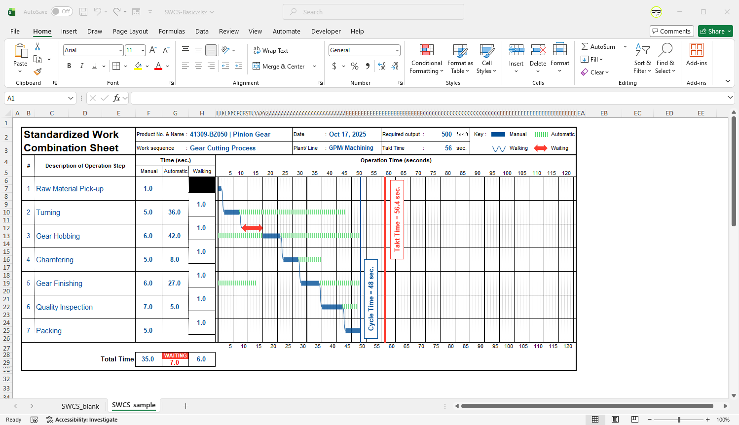Open the File menu
The width and height of the screenshot is (739, 425).
coord(15,31)
